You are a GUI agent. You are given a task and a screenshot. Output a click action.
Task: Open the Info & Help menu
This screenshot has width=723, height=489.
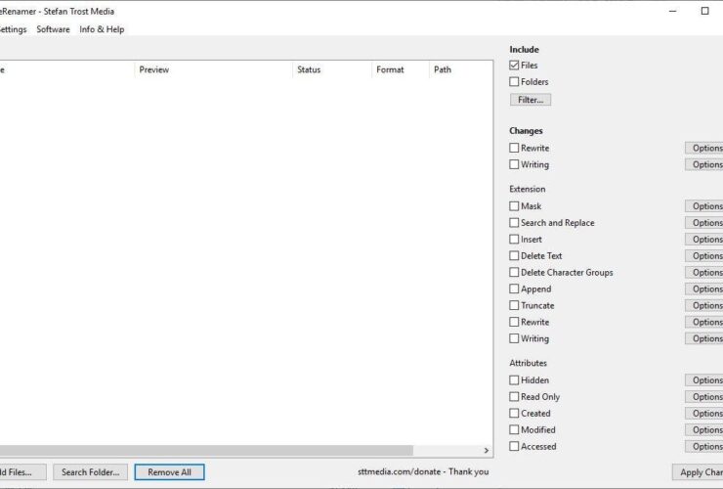point(102,29)
